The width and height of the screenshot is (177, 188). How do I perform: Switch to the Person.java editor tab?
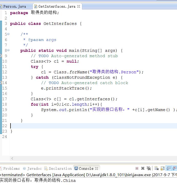15,6
